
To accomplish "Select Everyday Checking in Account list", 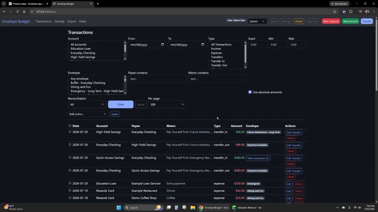I will (83, 53).
